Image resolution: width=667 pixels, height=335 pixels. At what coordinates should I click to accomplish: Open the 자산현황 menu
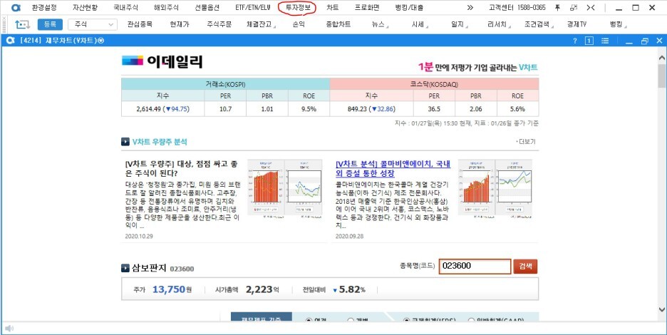tap(85, 8)
